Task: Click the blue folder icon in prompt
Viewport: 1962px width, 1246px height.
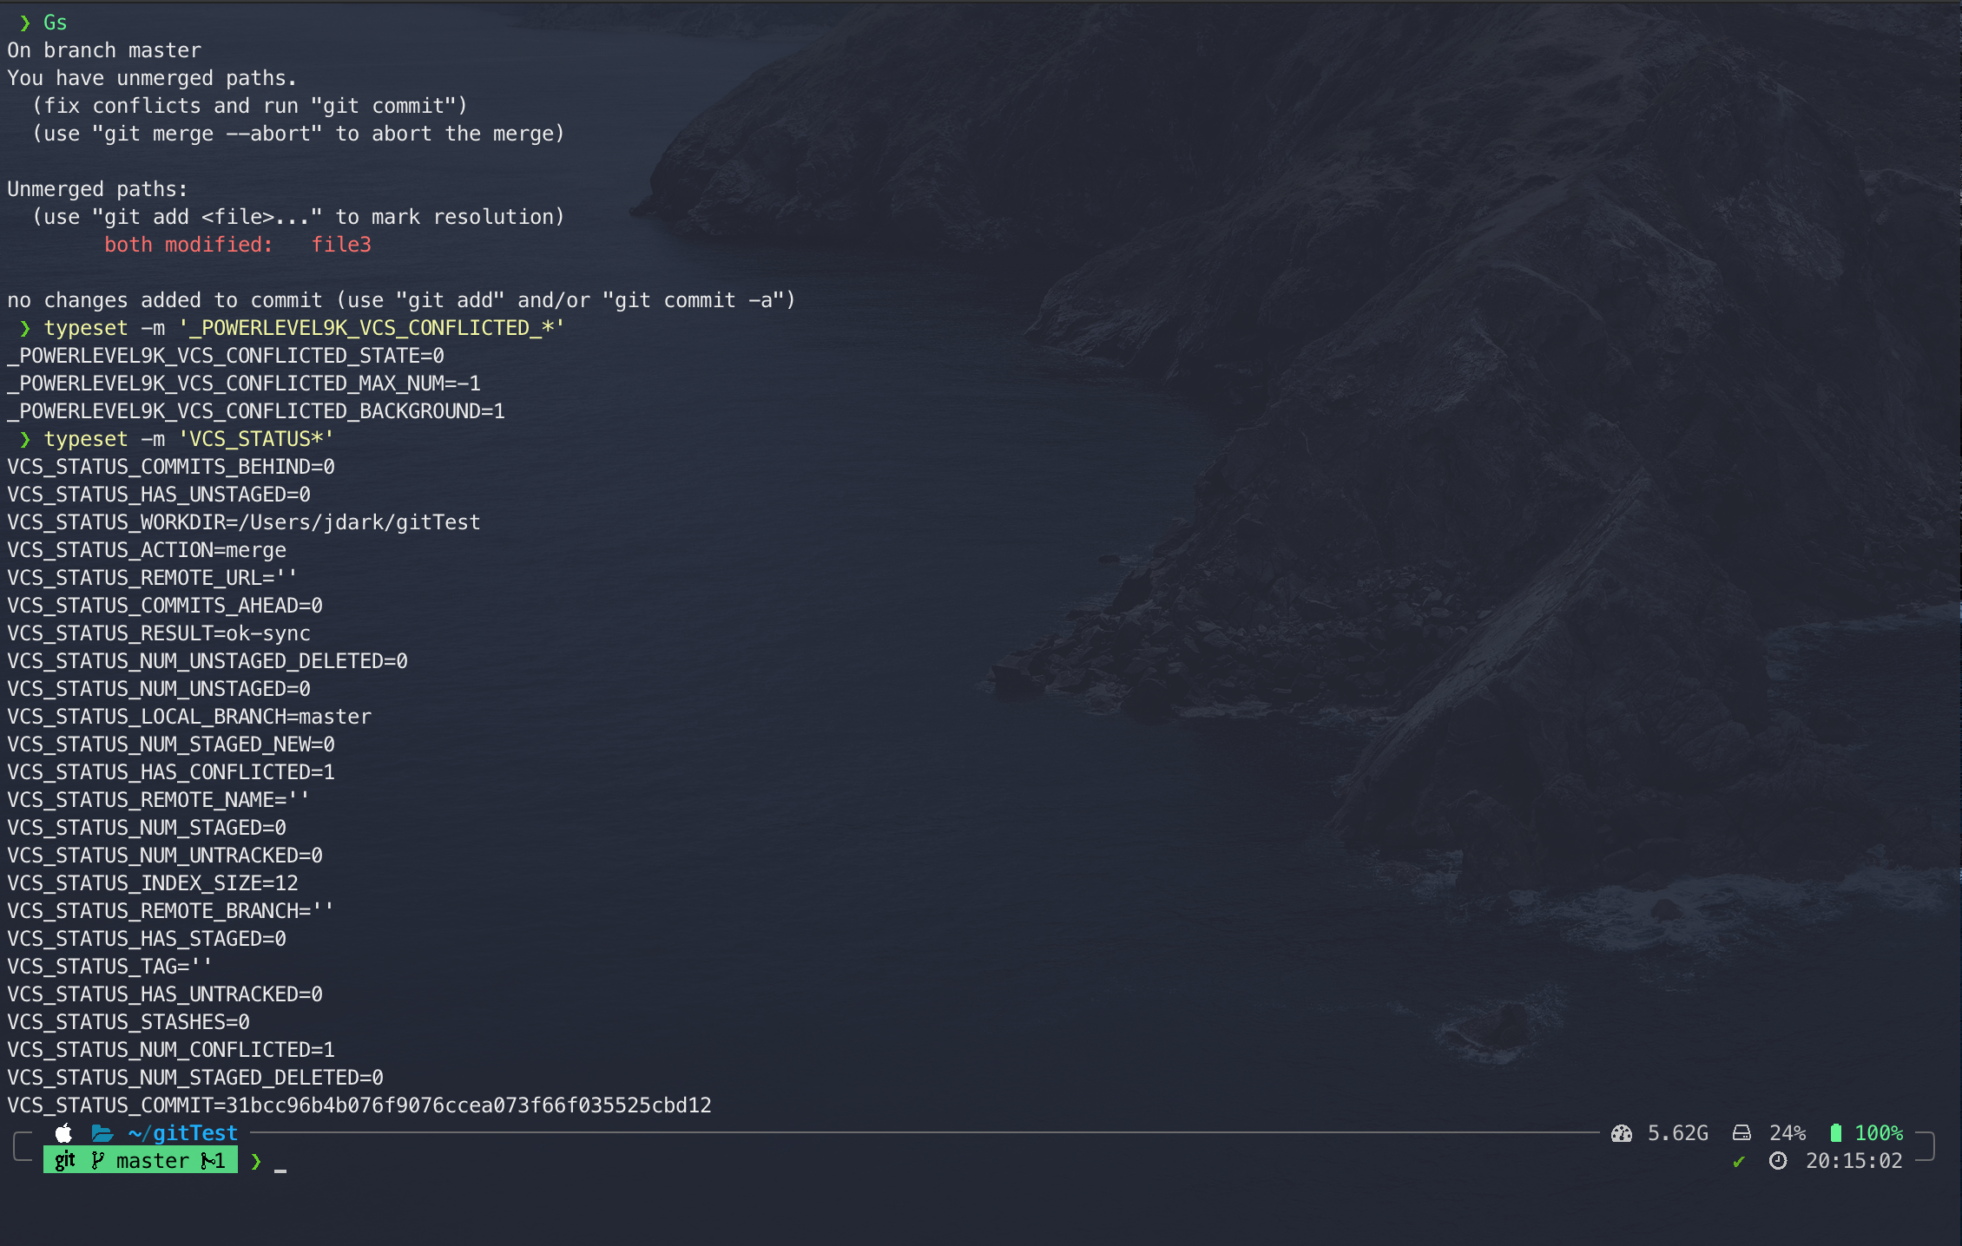Action: [x=102, y=1132]
